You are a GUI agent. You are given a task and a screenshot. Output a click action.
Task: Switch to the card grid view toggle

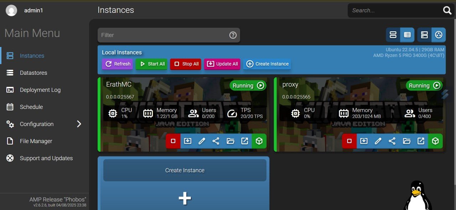click(393, 35)
